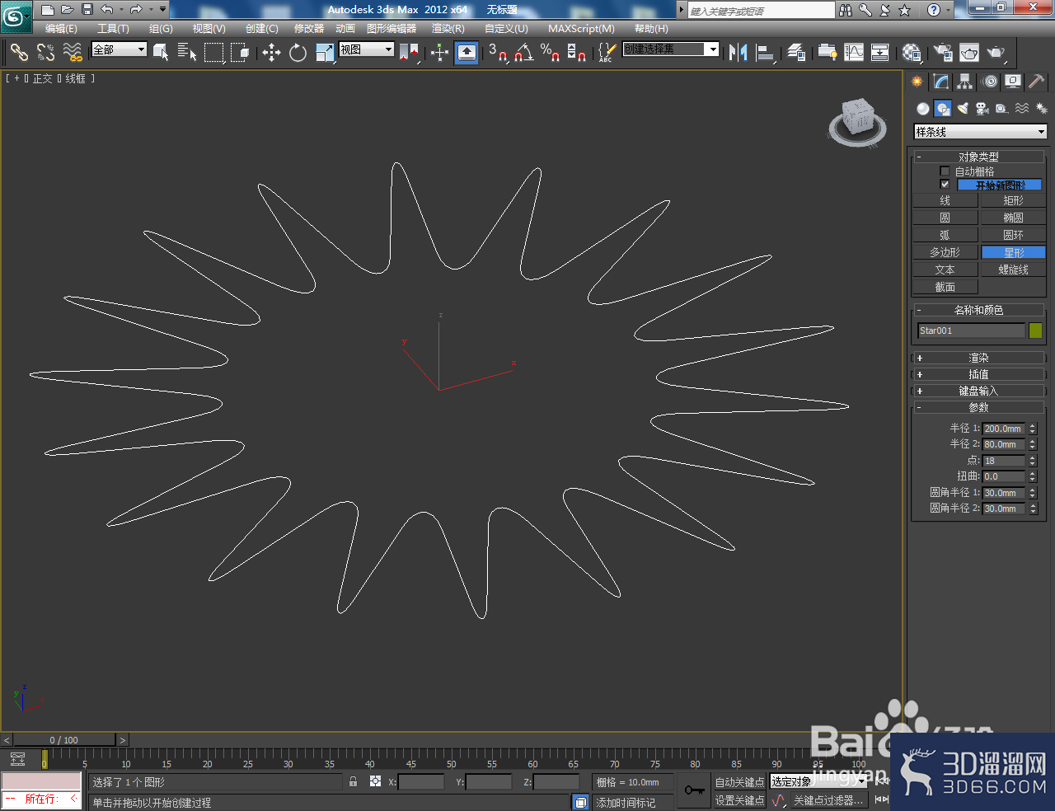Click the Mirror tool icon
This screenshot has width=1055, height=811.
click(x=738, y=53)
